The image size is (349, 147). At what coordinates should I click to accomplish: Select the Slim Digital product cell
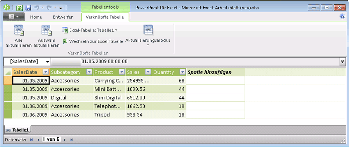[x=109, y=97]
